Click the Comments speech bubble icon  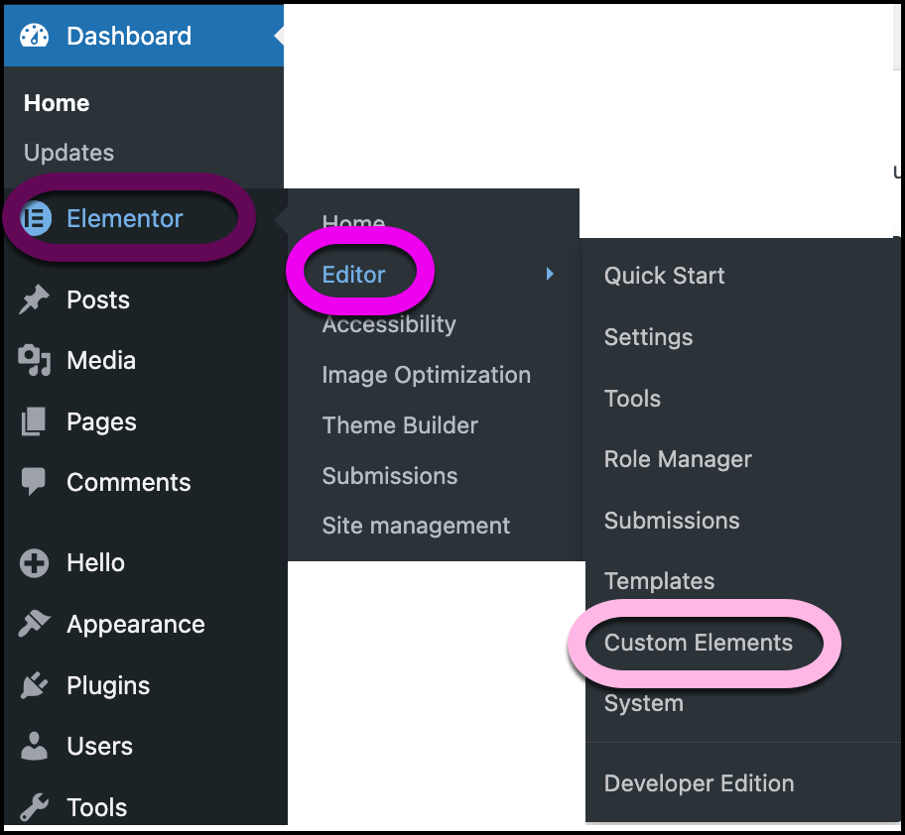35,483
